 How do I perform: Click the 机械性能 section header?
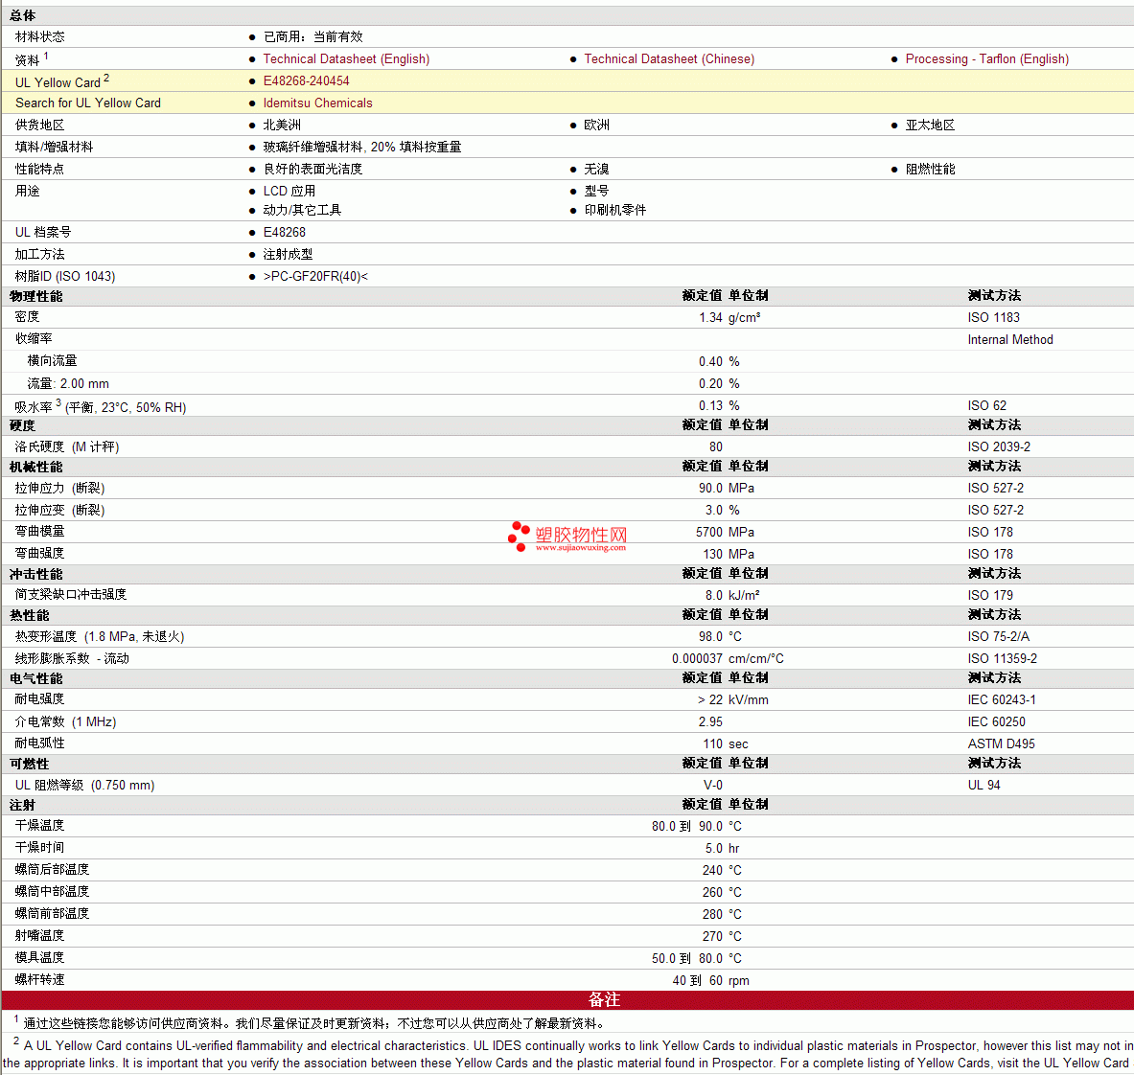coord(36,468)
